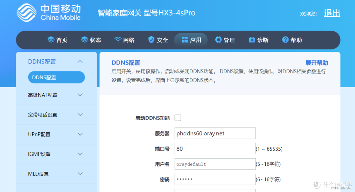Click the help (帮助) question mark icon
The height and width of the screenshot is (192, 355).
(285, 40)
